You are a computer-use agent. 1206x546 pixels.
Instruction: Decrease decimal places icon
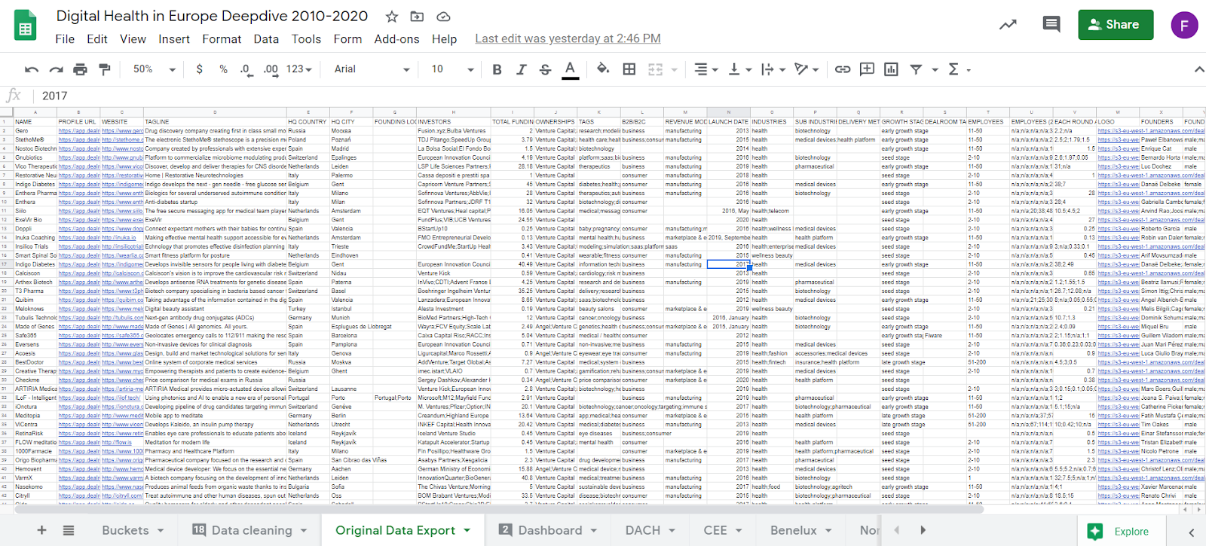tap(246, 69)
